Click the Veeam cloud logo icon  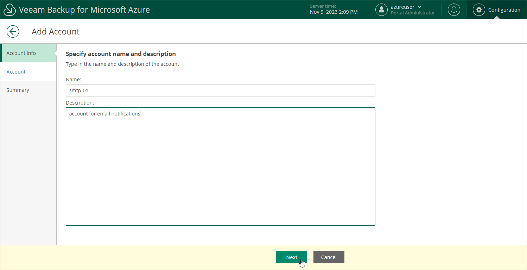pyautogui.click(x=9, y=10)
